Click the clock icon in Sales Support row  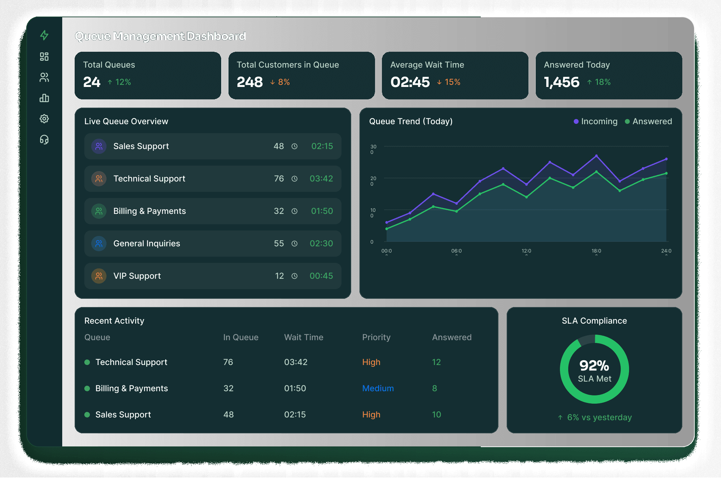click(294, 146)
